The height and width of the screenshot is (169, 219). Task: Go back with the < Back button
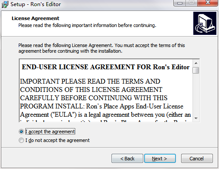click(x=127, y=159)
